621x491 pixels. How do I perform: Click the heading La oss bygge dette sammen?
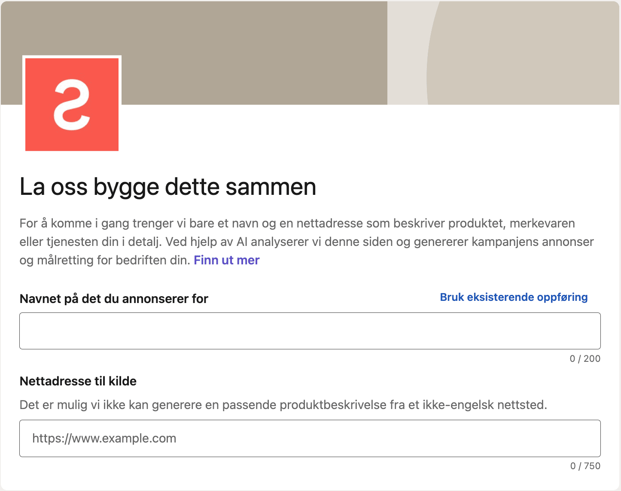pyautogui.click(x=168, y=187)
